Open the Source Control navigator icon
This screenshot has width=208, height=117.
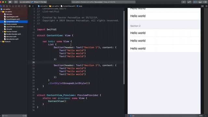click(4, 6)
